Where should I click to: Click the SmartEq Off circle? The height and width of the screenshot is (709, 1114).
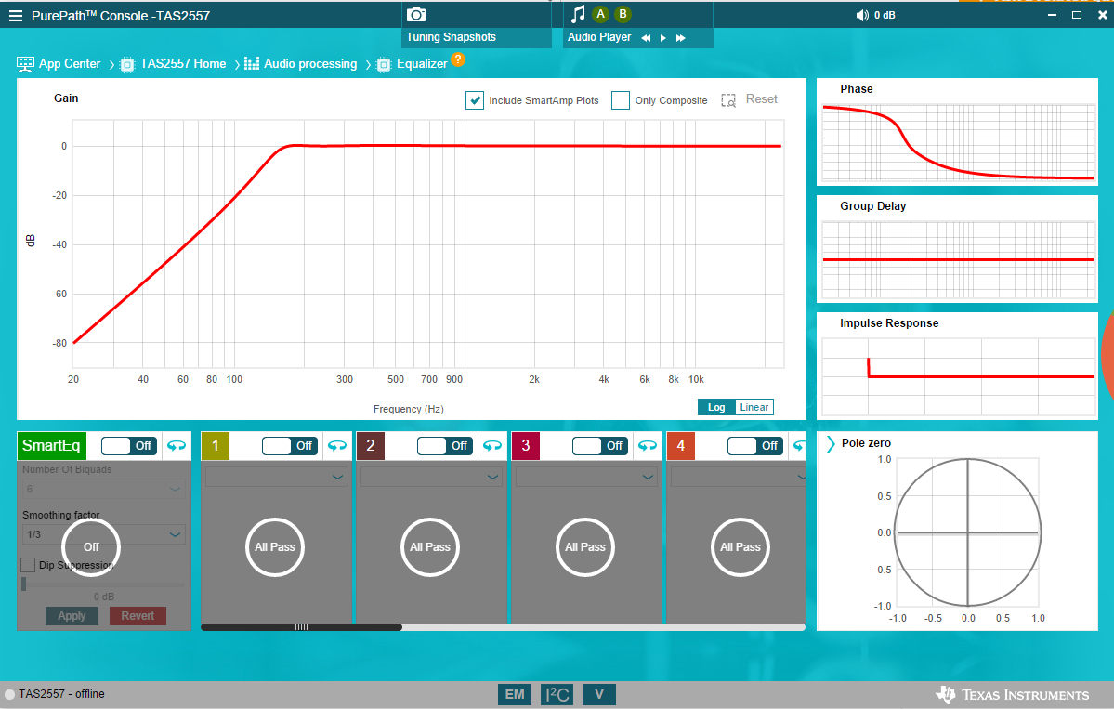(91, 547)
